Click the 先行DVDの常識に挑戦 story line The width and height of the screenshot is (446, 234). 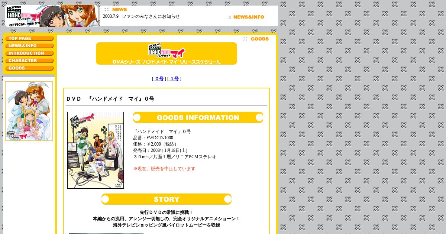tap(167, 212)
